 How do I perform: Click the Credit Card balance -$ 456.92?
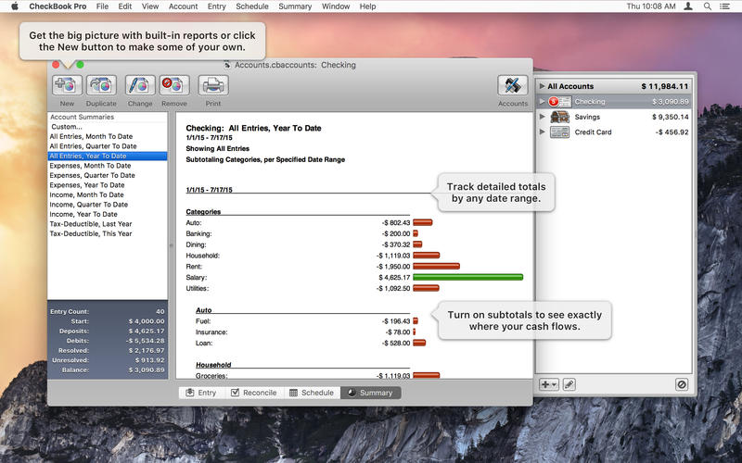pos(672,132)
